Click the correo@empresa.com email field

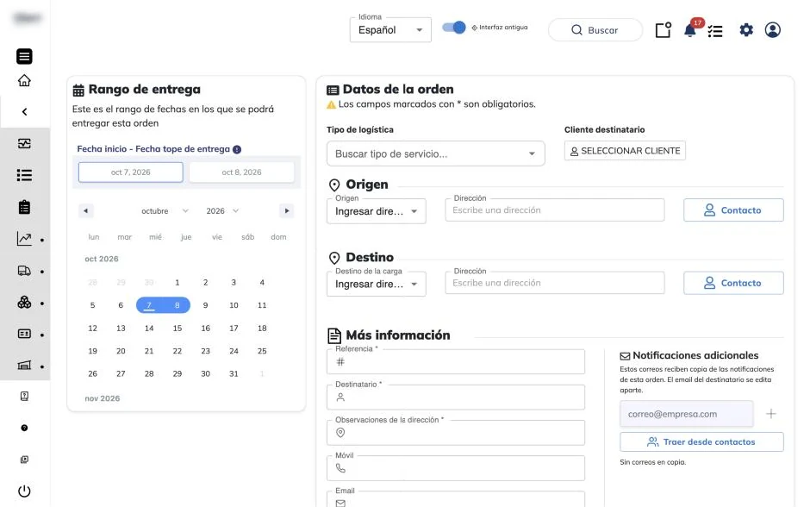pyautogui.click(x=687, y=414)
